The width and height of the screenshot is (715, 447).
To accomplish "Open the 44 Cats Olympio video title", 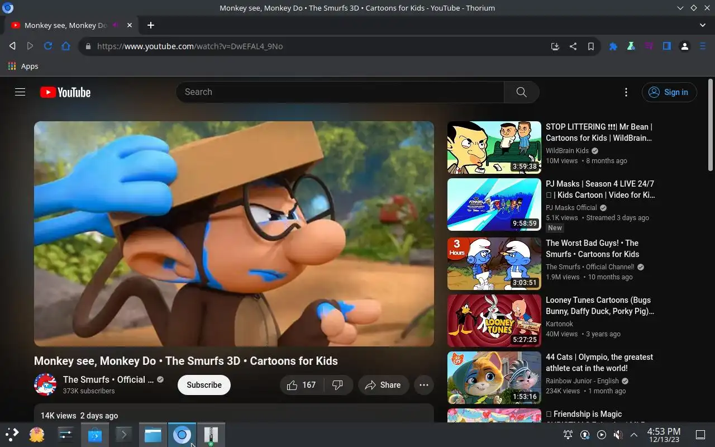I will (x=599, y=363).
